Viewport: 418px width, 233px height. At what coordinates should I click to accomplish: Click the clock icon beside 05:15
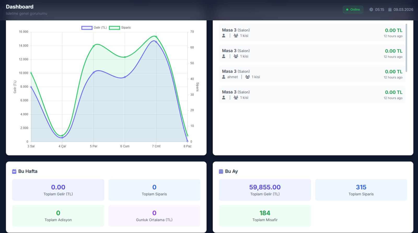click(371, 10)
